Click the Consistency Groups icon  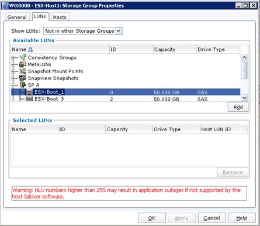click(x=23, y=57)
